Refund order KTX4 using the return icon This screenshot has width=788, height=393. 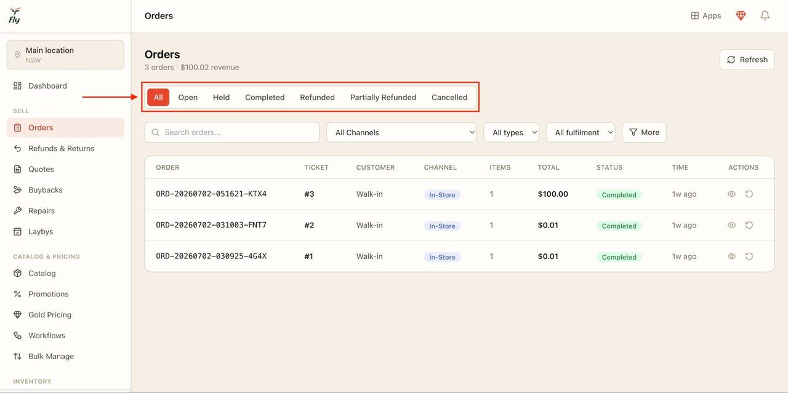pyautogui.click(x=749, y=194)
